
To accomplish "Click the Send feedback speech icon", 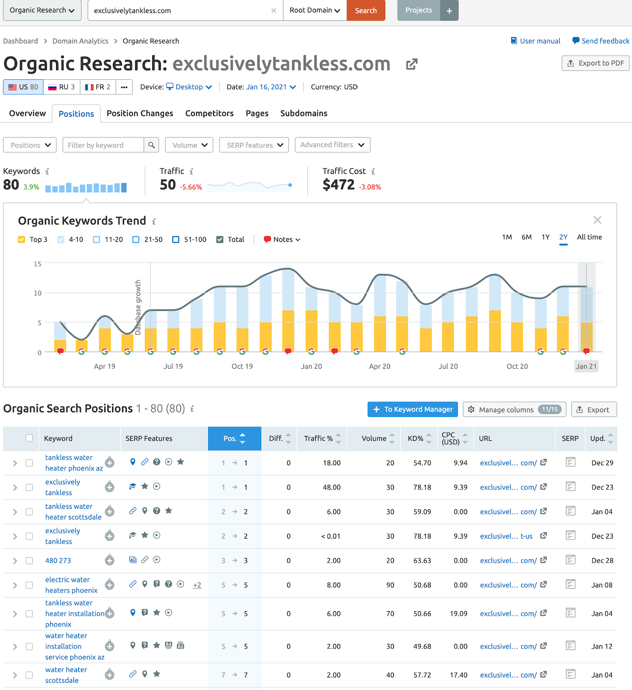I will click(x=576, y=41).
